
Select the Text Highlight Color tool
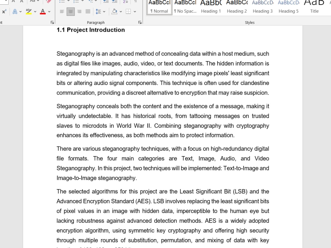(29, 11)
